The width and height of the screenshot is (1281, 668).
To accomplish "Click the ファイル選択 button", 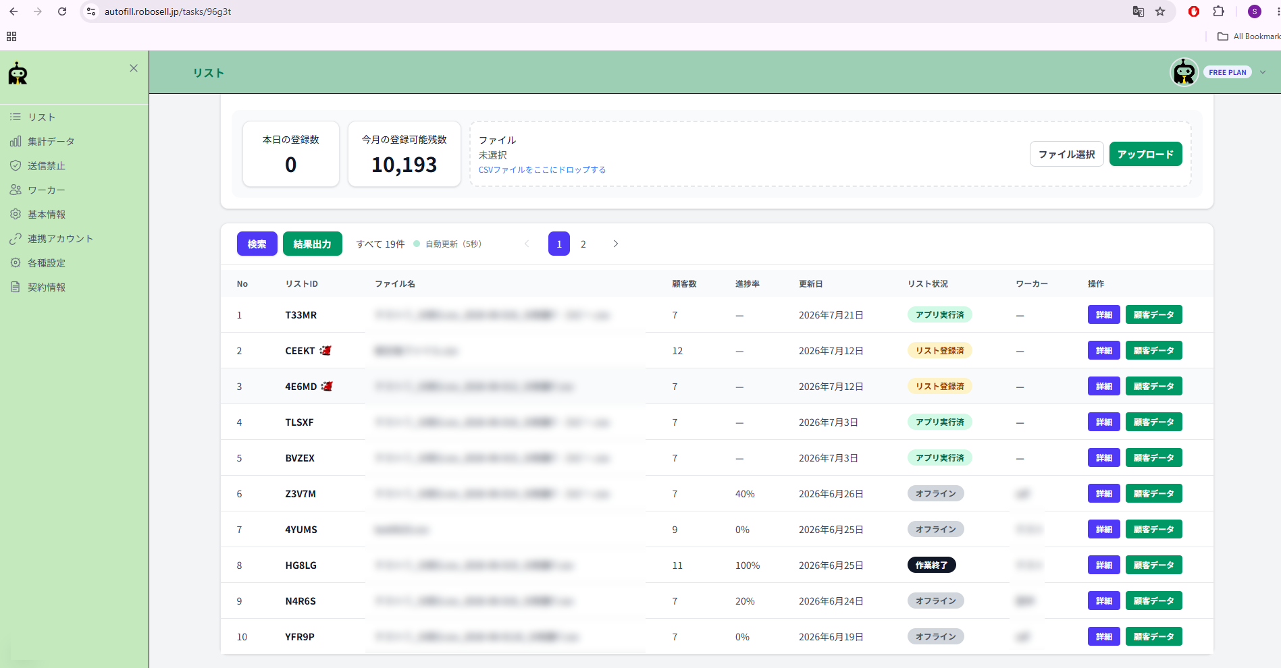I will coord(1067,154).
